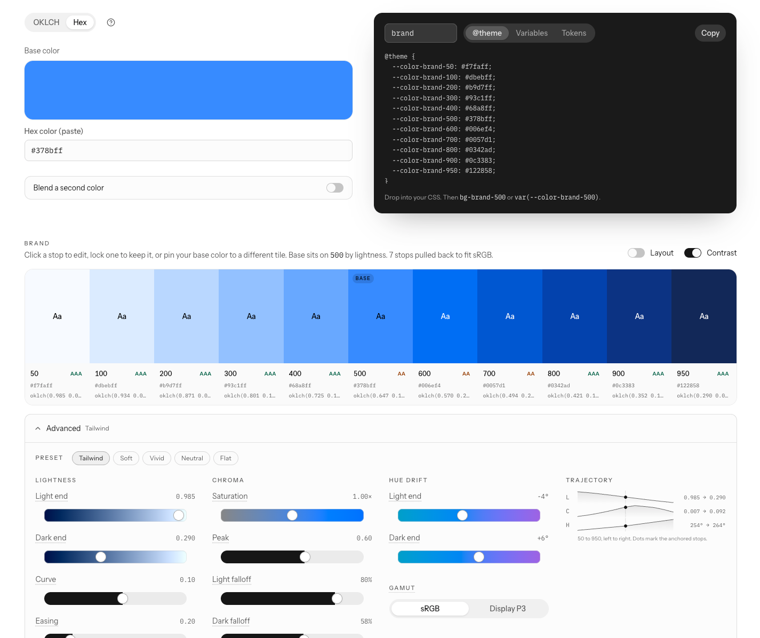Screen dimensions: 760x638
Task: Collapse the Advanced section chevron
Action: click(38, 428)
